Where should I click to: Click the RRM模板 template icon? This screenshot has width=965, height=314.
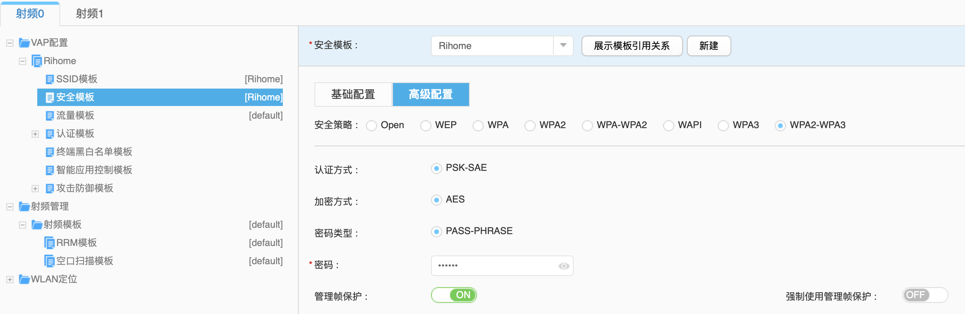tap(50, 243)
